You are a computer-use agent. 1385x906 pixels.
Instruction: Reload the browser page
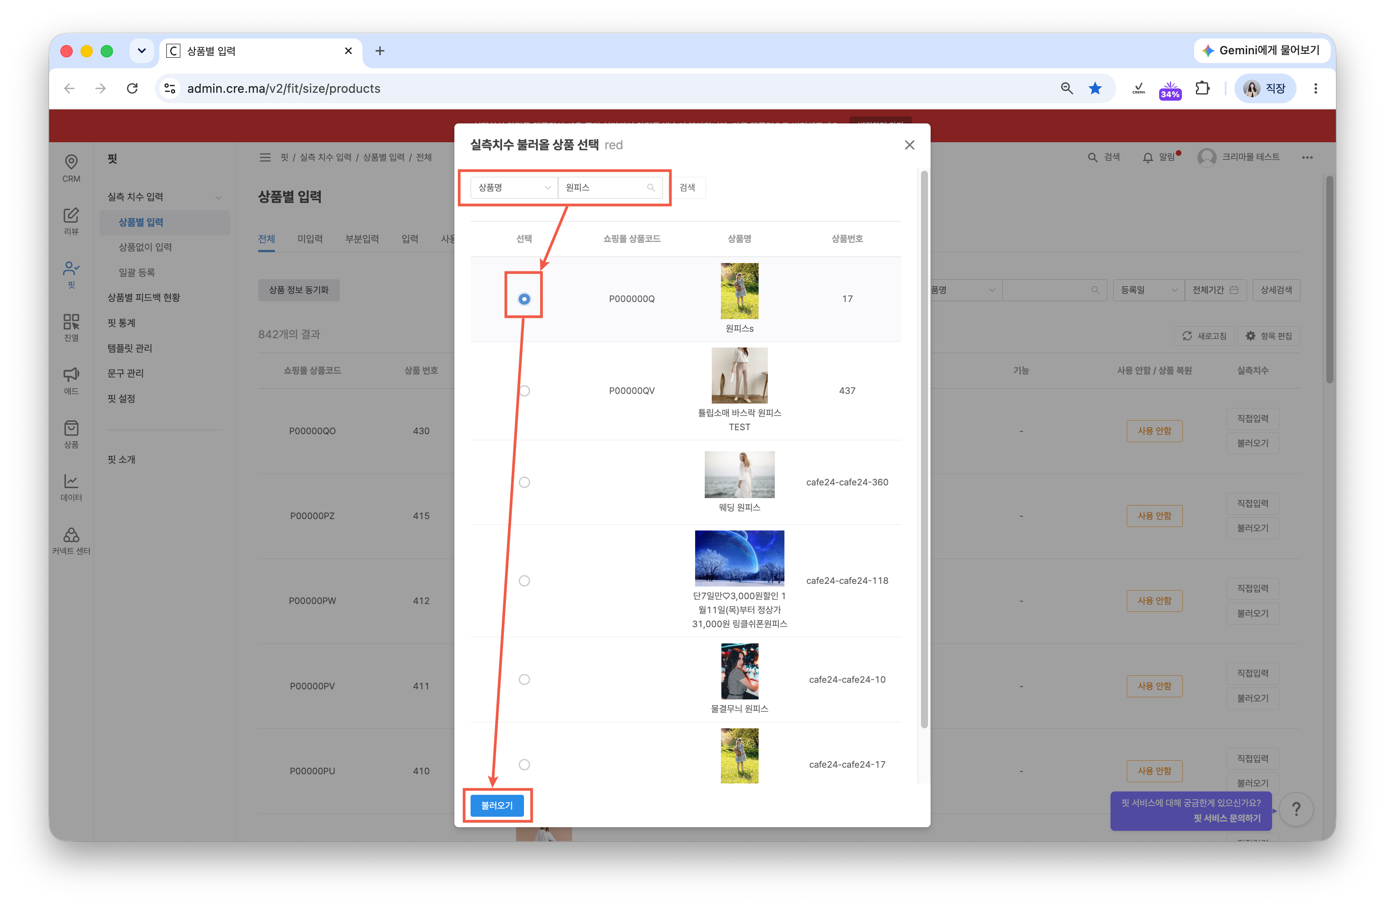132,88
